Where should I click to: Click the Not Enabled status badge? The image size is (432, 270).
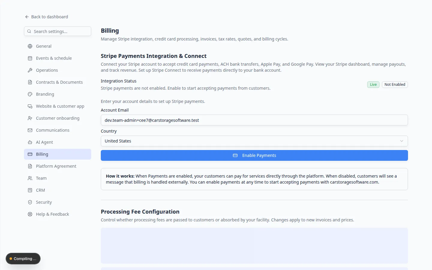[395, 85]
